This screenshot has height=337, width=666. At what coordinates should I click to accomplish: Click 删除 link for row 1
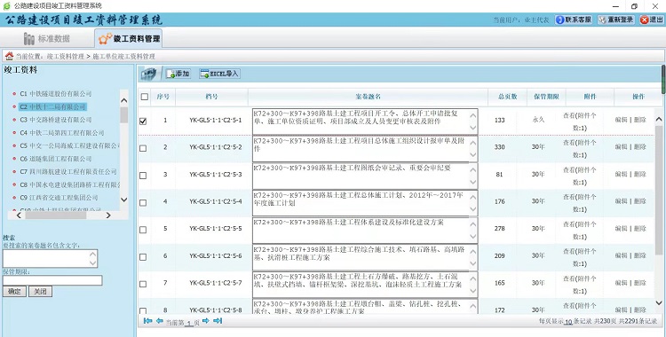coord(640,120)
